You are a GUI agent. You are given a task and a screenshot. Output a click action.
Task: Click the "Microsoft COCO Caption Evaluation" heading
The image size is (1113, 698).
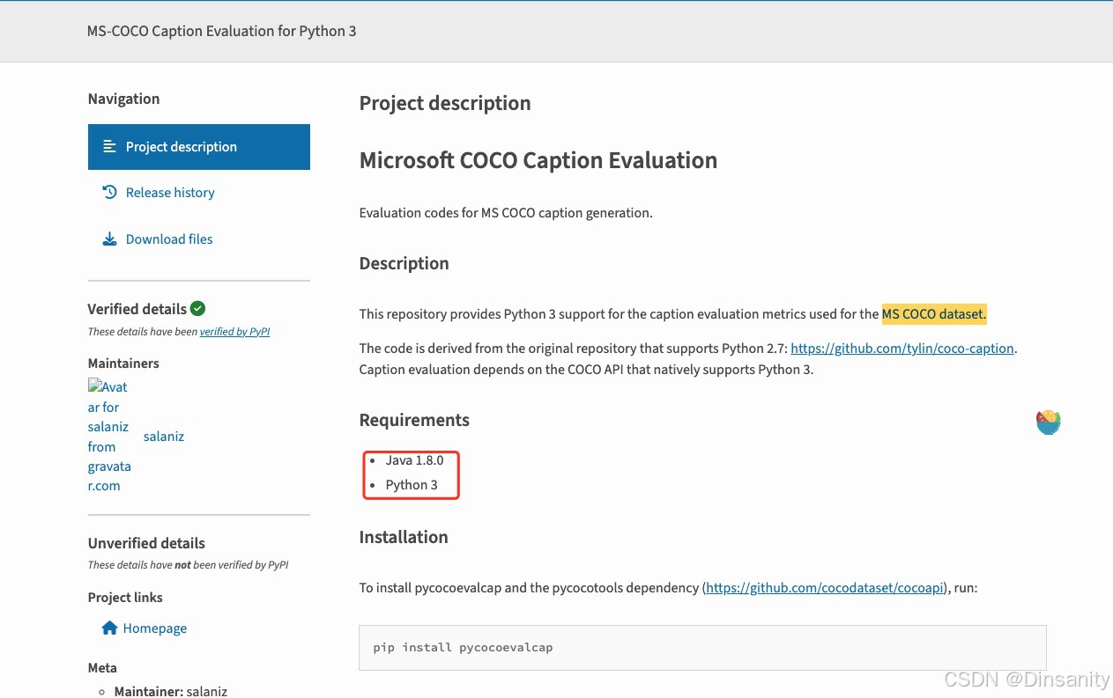pyautogui.click(x=538, y=160)
